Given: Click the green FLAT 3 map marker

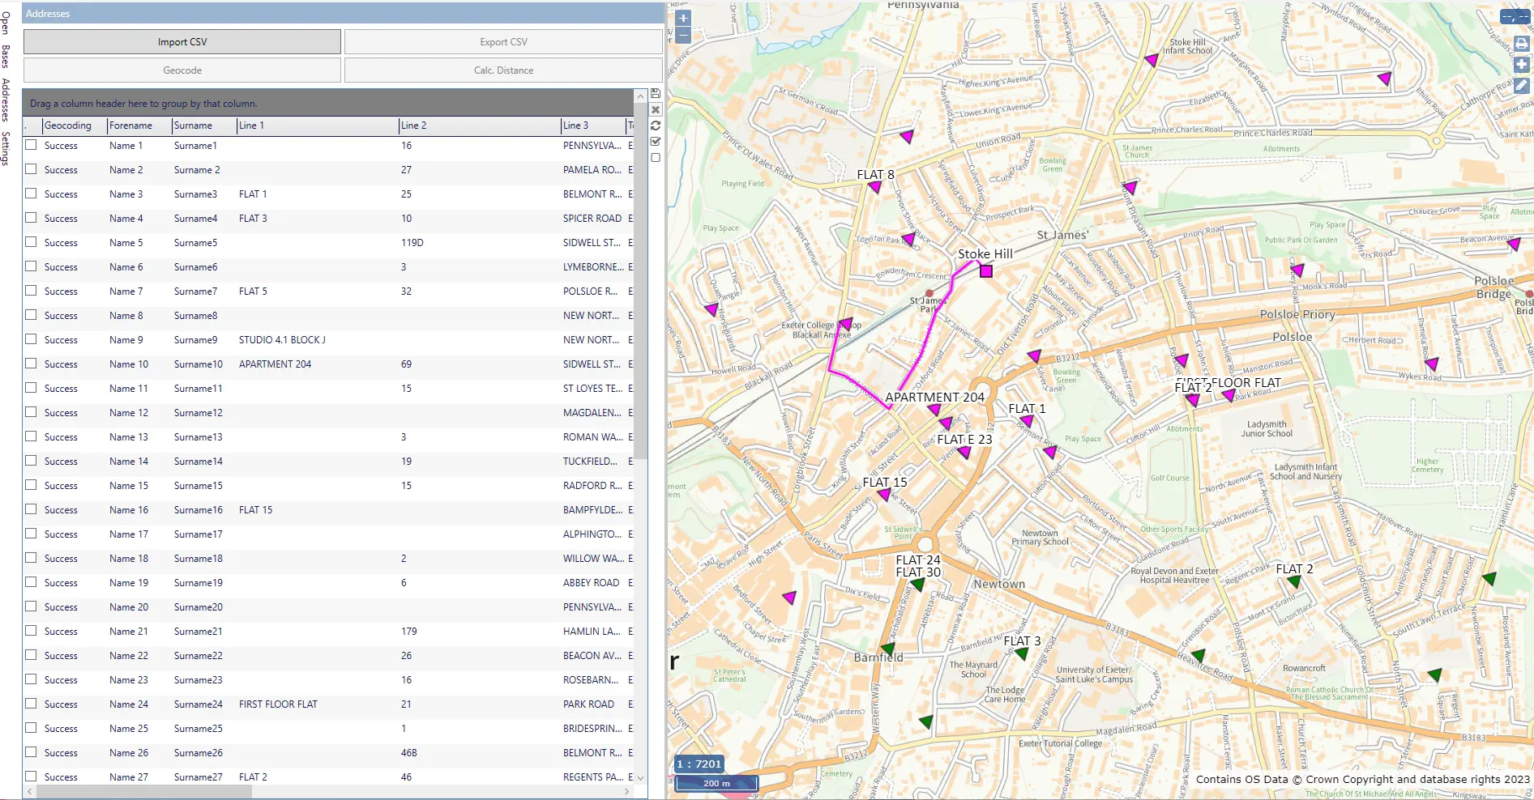Looking at the screenshot, I should pos(1022,653).
